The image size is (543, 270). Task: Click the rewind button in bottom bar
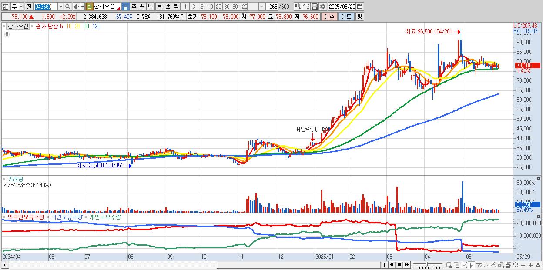(x=392, y=265)
